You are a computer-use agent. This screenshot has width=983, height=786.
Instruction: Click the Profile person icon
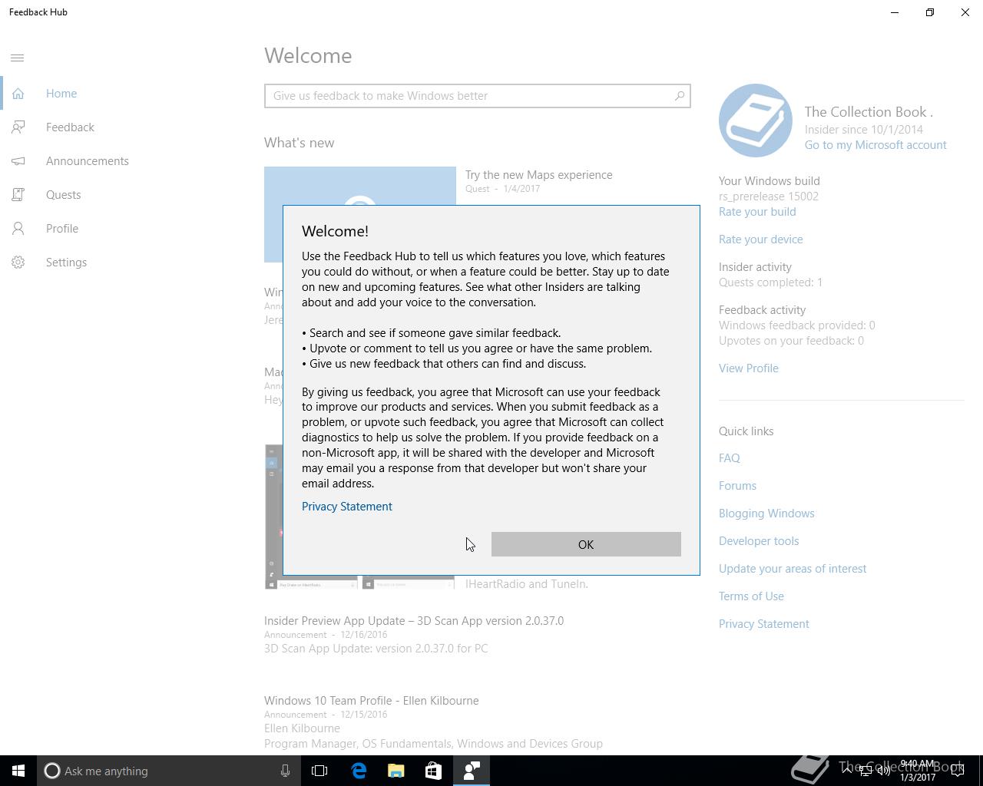[x=18, y=229]
